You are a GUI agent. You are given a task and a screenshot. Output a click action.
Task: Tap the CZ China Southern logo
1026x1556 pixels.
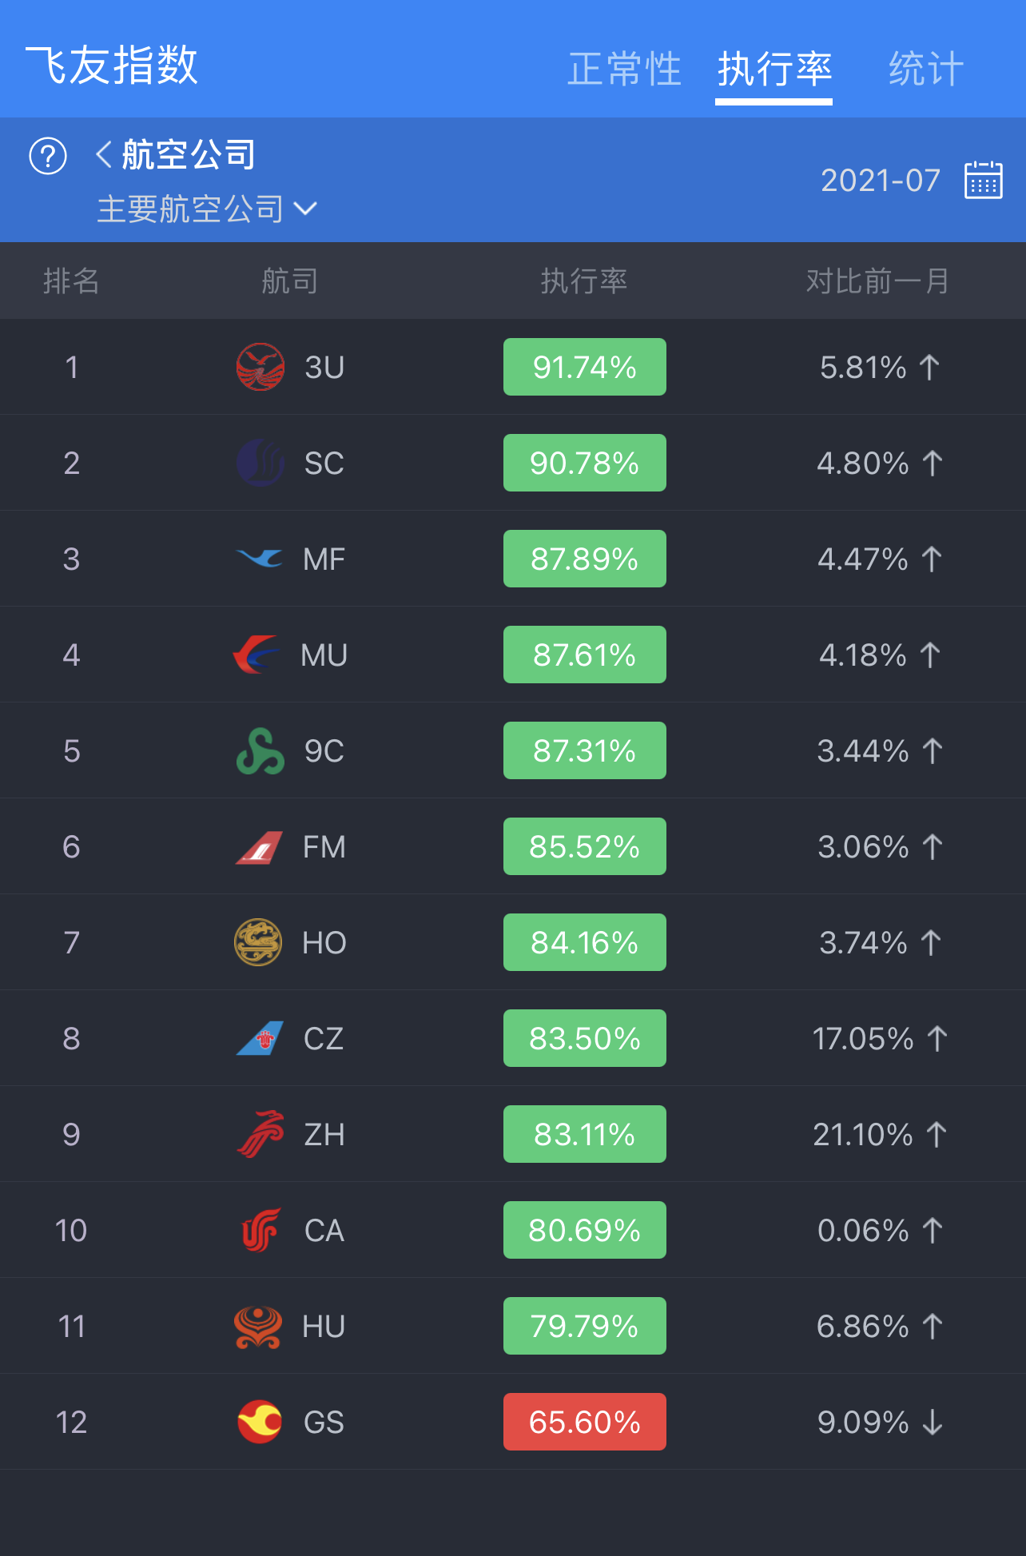click(x=260, y=1038)
